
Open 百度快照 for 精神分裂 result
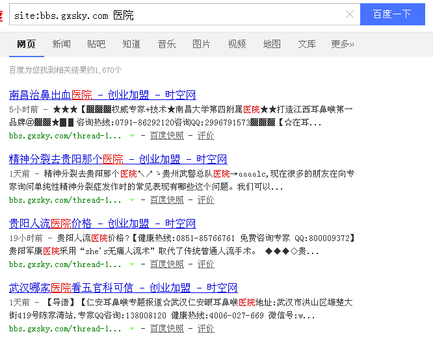pyautogui.click(x=167, y=200)
